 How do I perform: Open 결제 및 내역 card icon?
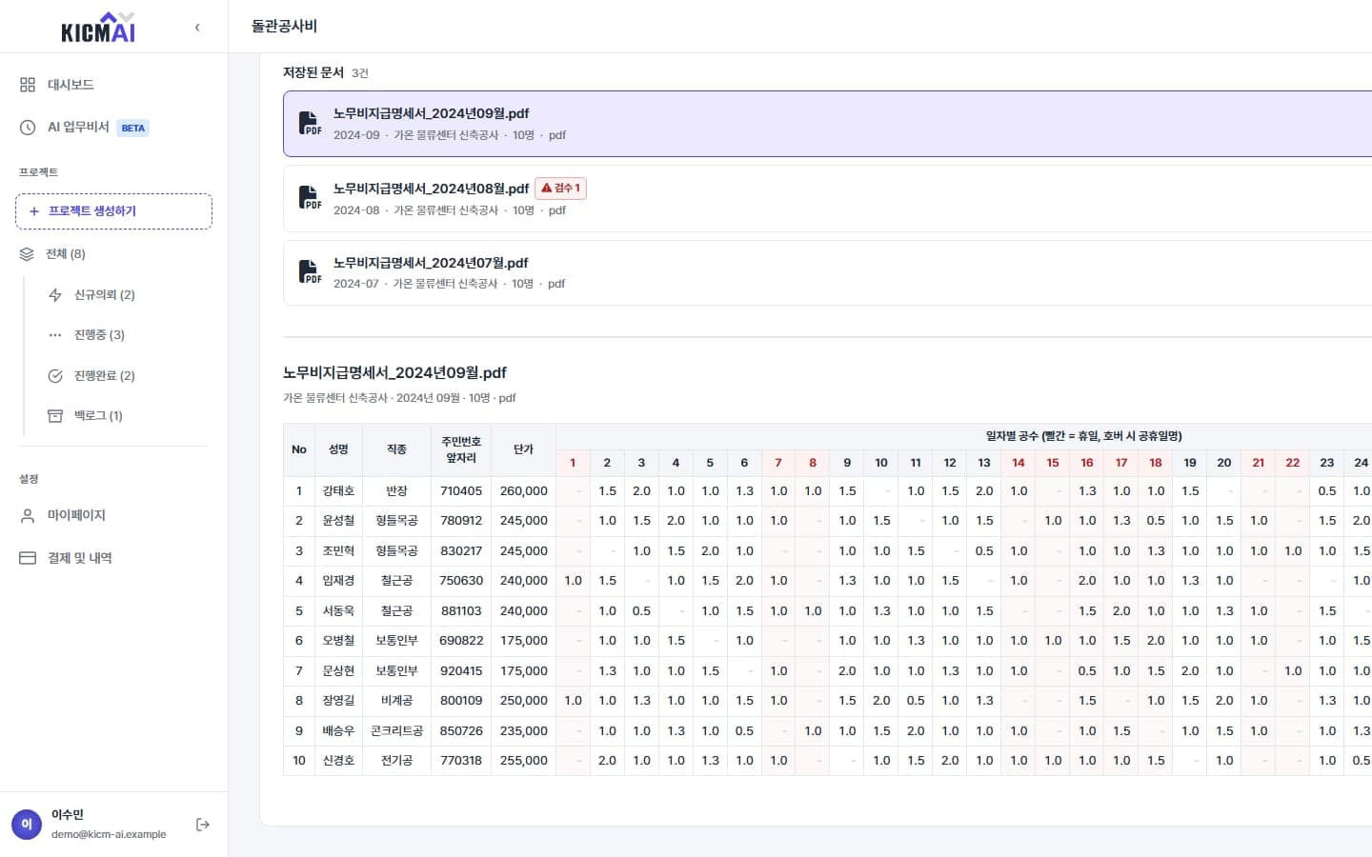[x=28, y=558]
